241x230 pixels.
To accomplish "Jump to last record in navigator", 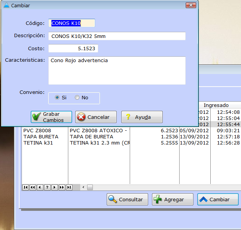I will [69, 187].
